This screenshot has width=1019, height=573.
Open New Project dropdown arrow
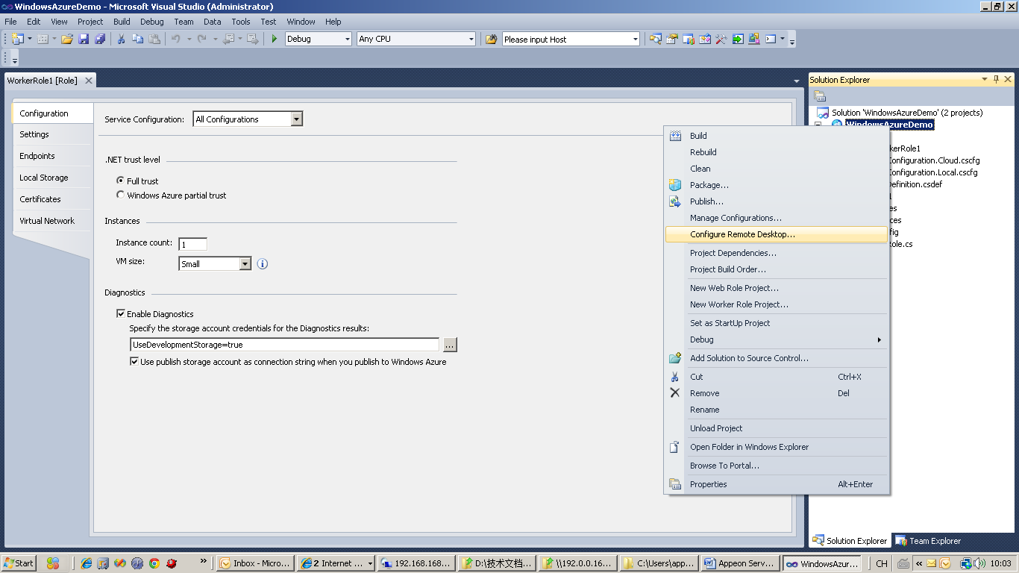[29, 39]
